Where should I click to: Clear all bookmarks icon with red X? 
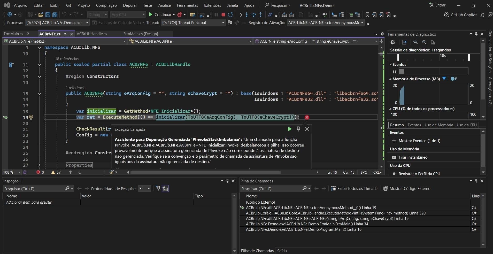(x=388, y=15)
